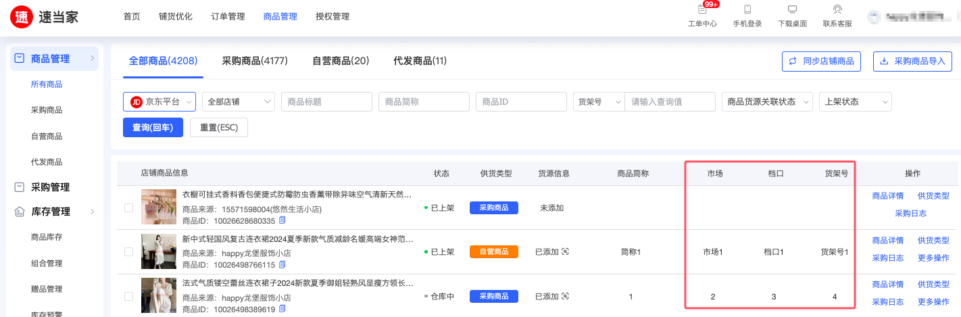Open 授权管理 in top navigation
This screenshot has width=961, height=317.
click(x=332, y=17)
